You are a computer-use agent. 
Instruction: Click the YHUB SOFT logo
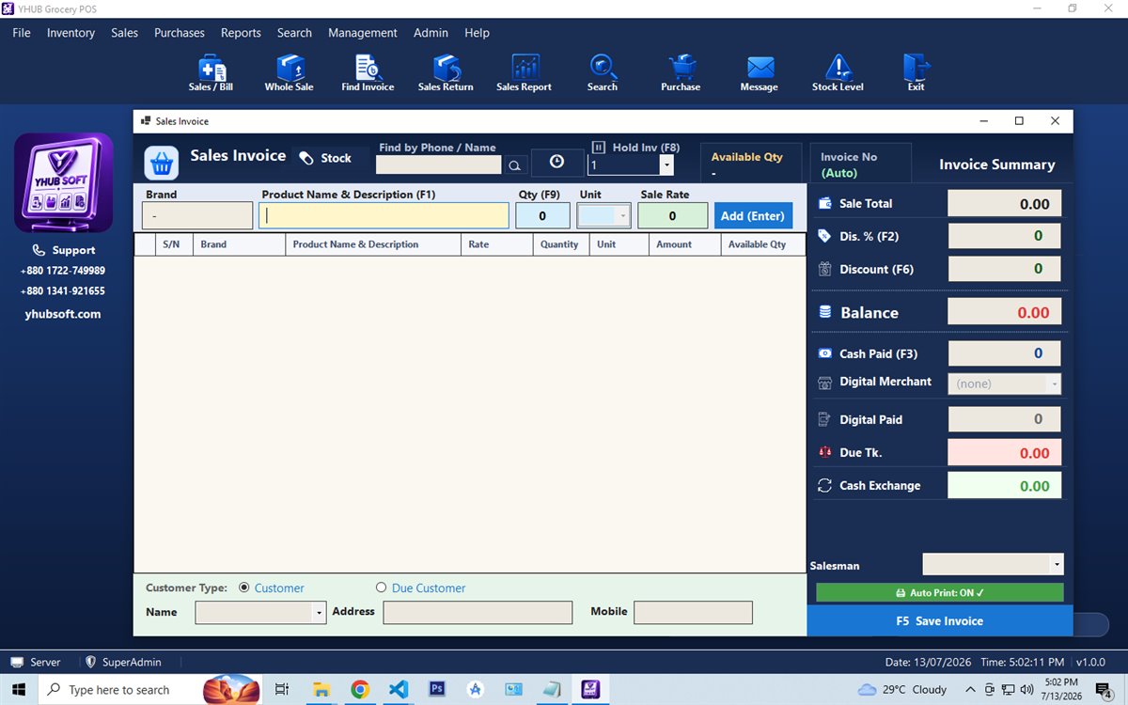pyautogui.click(x=64, y=183)
